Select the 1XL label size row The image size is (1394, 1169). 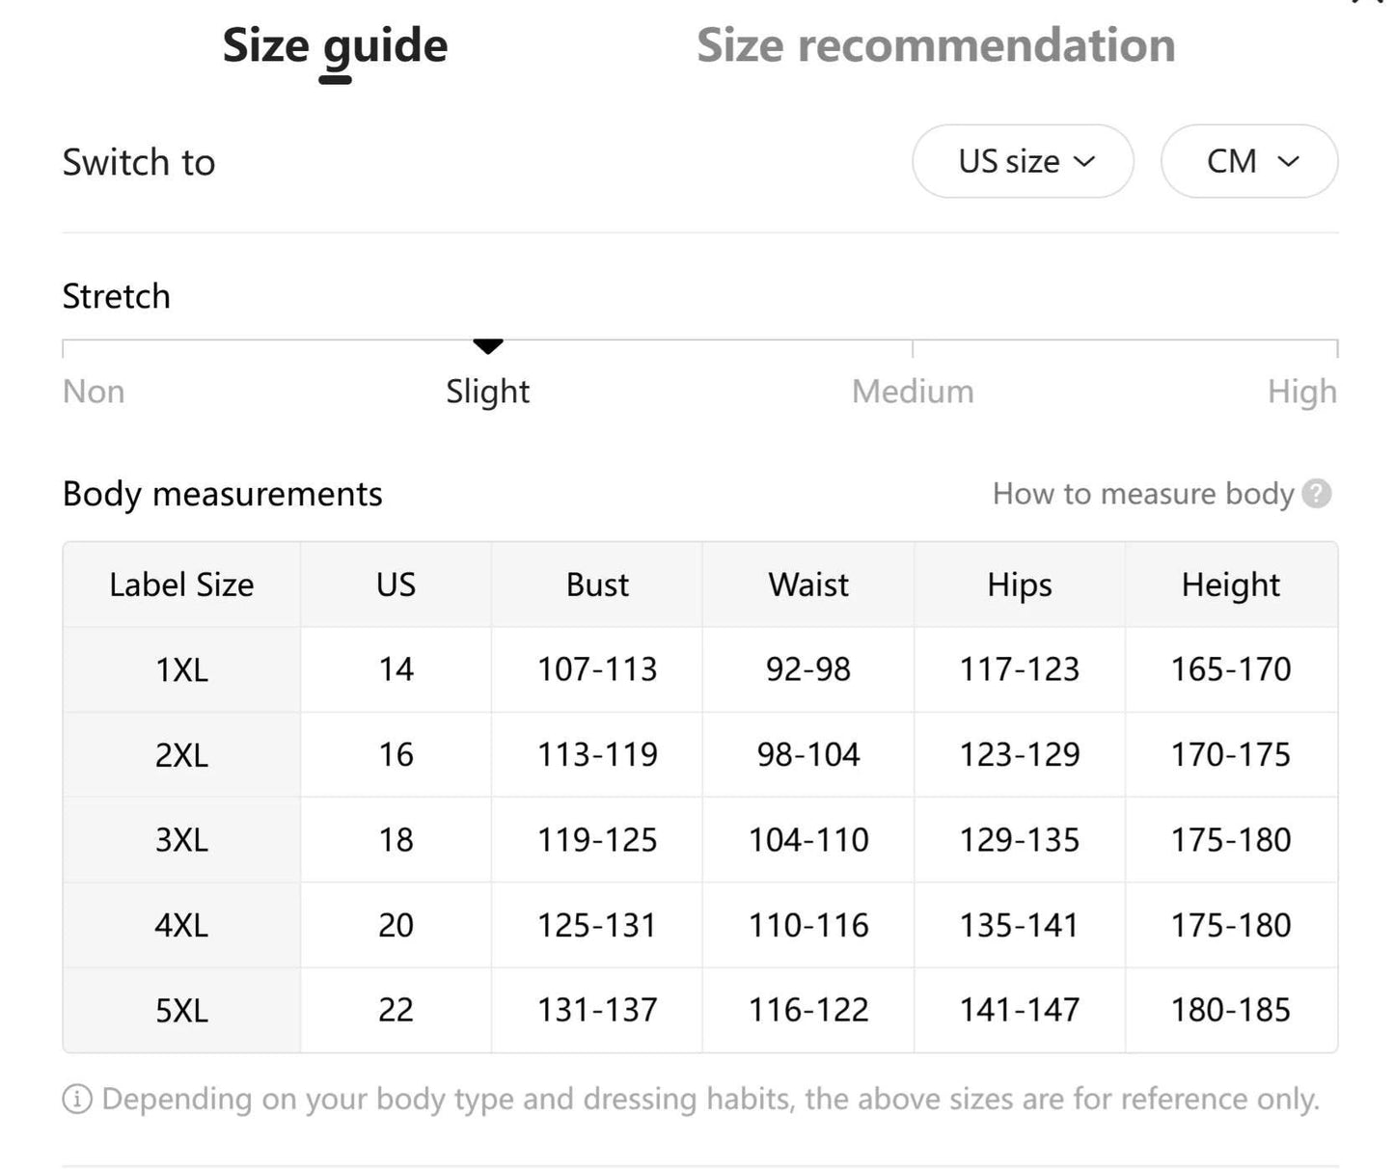(x=700, y=669)
